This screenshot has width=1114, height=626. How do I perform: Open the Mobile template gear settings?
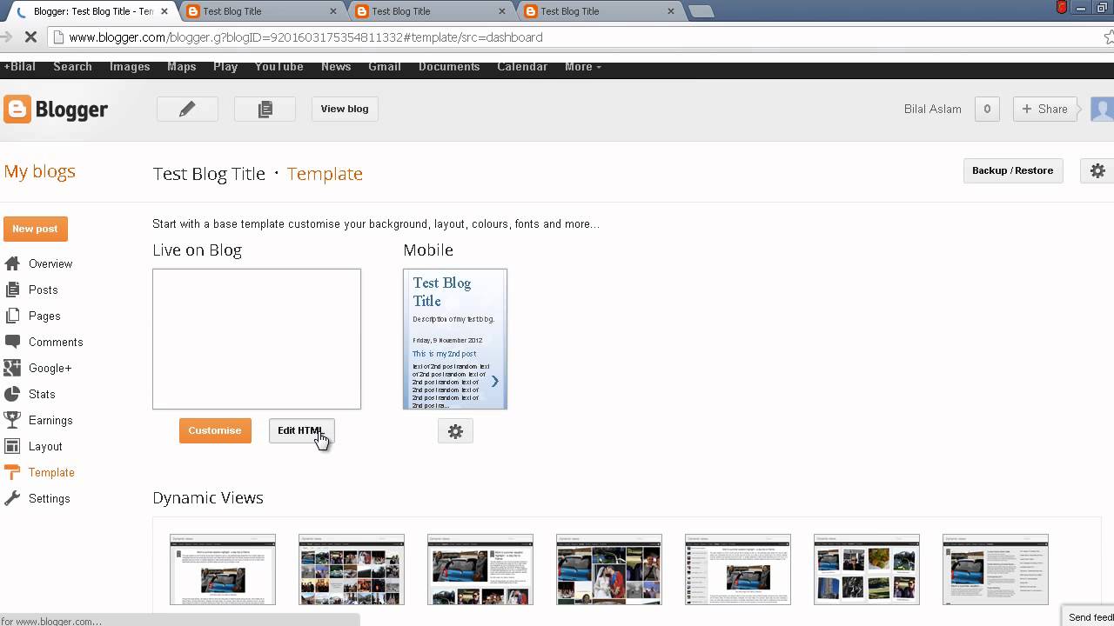coord(455,431)
